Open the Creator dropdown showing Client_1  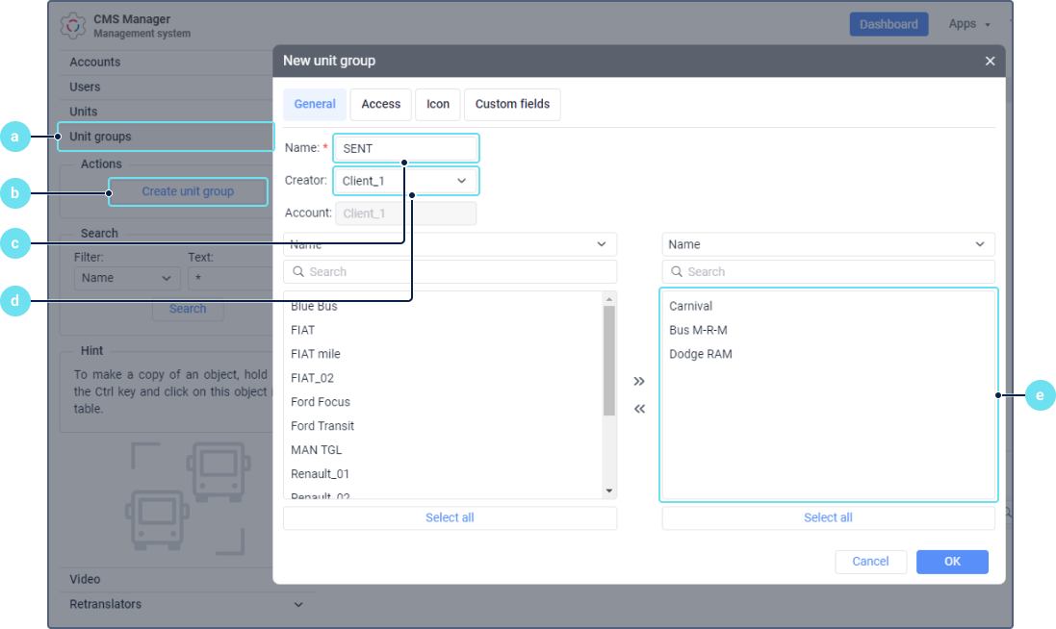coord(405,181)
